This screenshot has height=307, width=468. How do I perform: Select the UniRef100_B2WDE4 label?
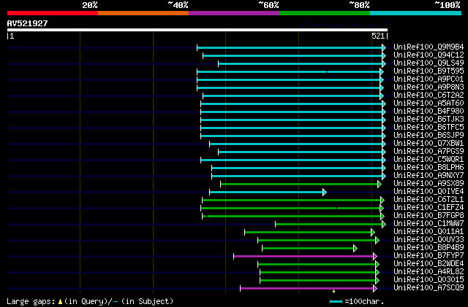coord(429,264)
